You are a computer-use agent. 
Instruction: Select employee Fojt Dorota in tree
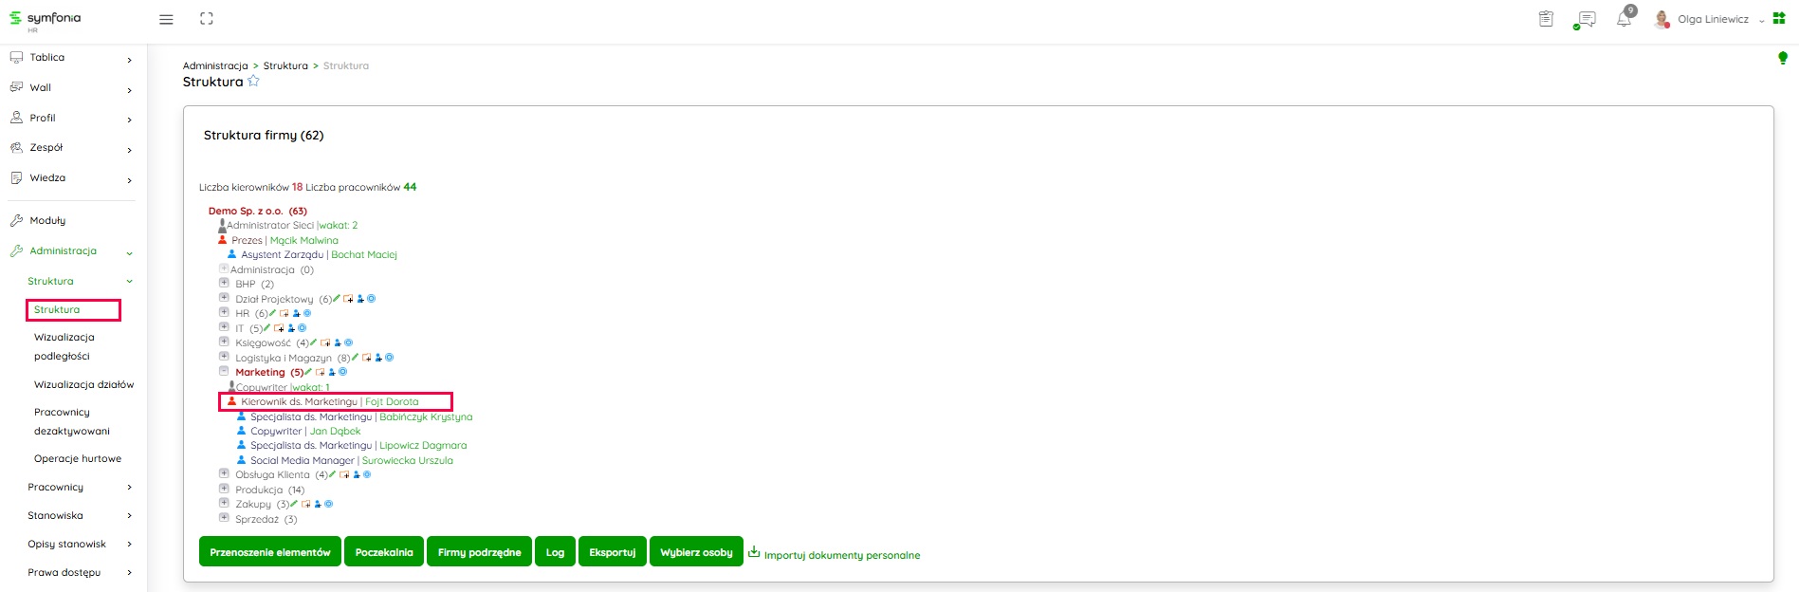click(x=392, y=402)
